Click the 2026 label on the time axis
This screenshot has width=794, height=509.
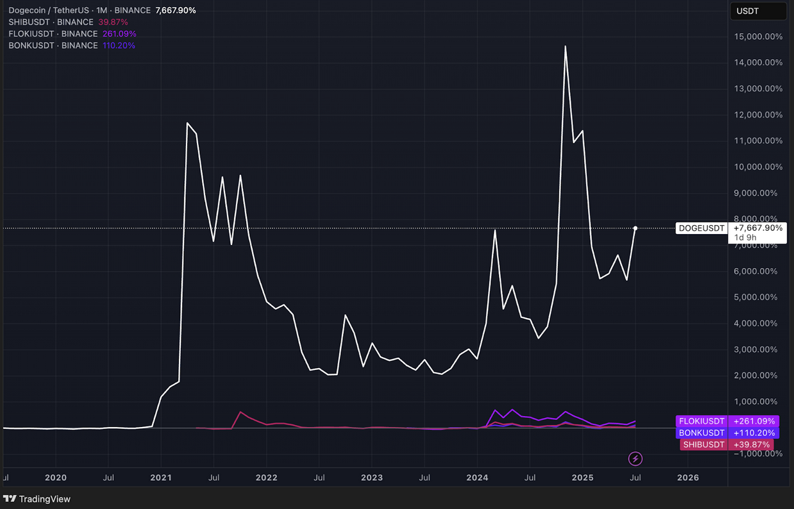coord(688,478)
